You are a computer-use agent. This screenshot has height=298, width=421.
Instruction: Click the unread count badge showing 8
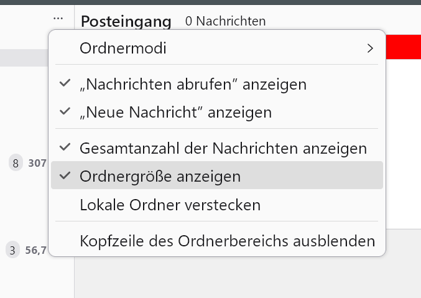(x=16, y=164)
